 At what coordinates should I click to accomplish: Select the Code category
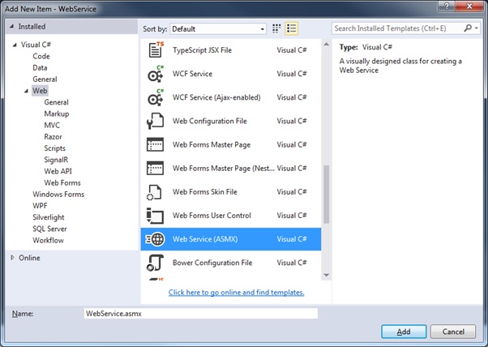pos(41,56)
